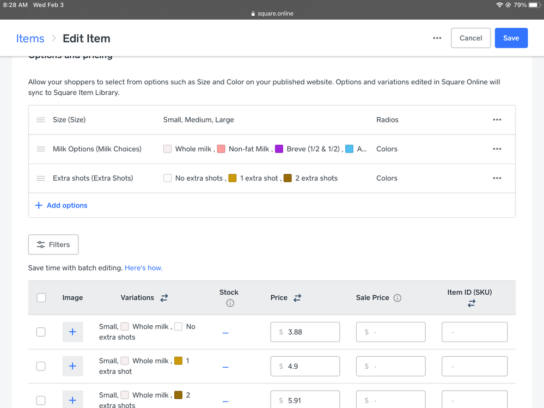Check the box for the $4.9 variation
The image size is (544, 408).
(x=41, y=366)
